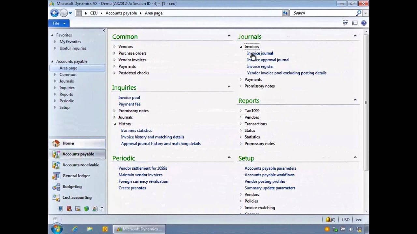The image size is (417, 234).
Task: Open Invoice approval journal link
Action: 268,60
